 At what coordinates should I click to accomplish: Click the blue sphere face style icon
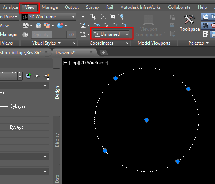point(60,26)
